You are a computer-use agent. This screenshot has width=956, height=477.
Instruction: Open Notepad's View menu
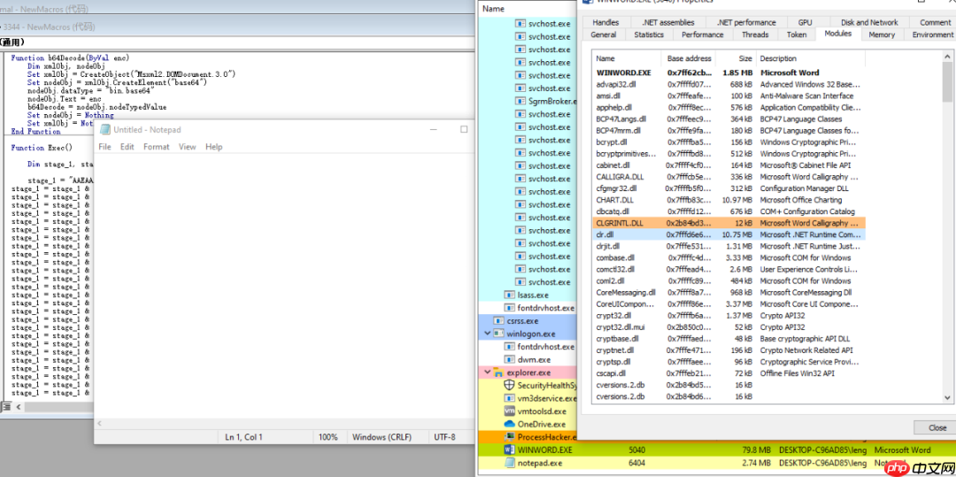(x=187, y=147)
